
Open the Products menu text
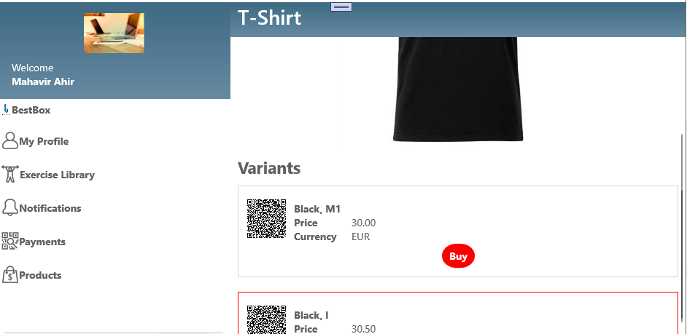click(40, 275)
